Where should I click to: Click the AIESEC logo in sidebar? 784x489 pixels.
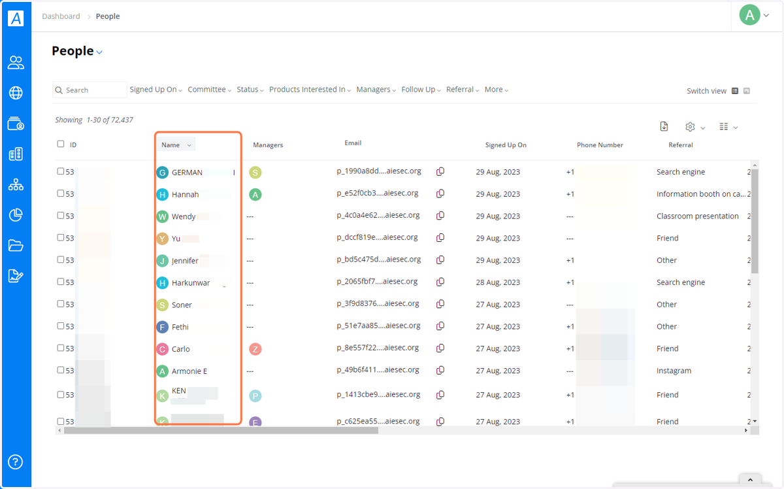16,18
